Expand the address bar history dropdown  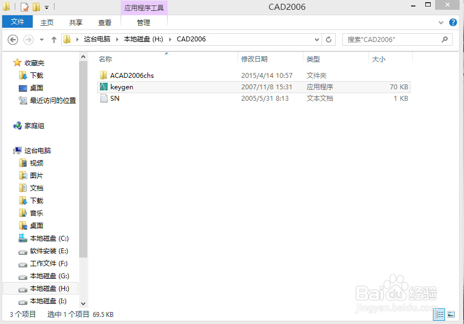pos(317,40)
